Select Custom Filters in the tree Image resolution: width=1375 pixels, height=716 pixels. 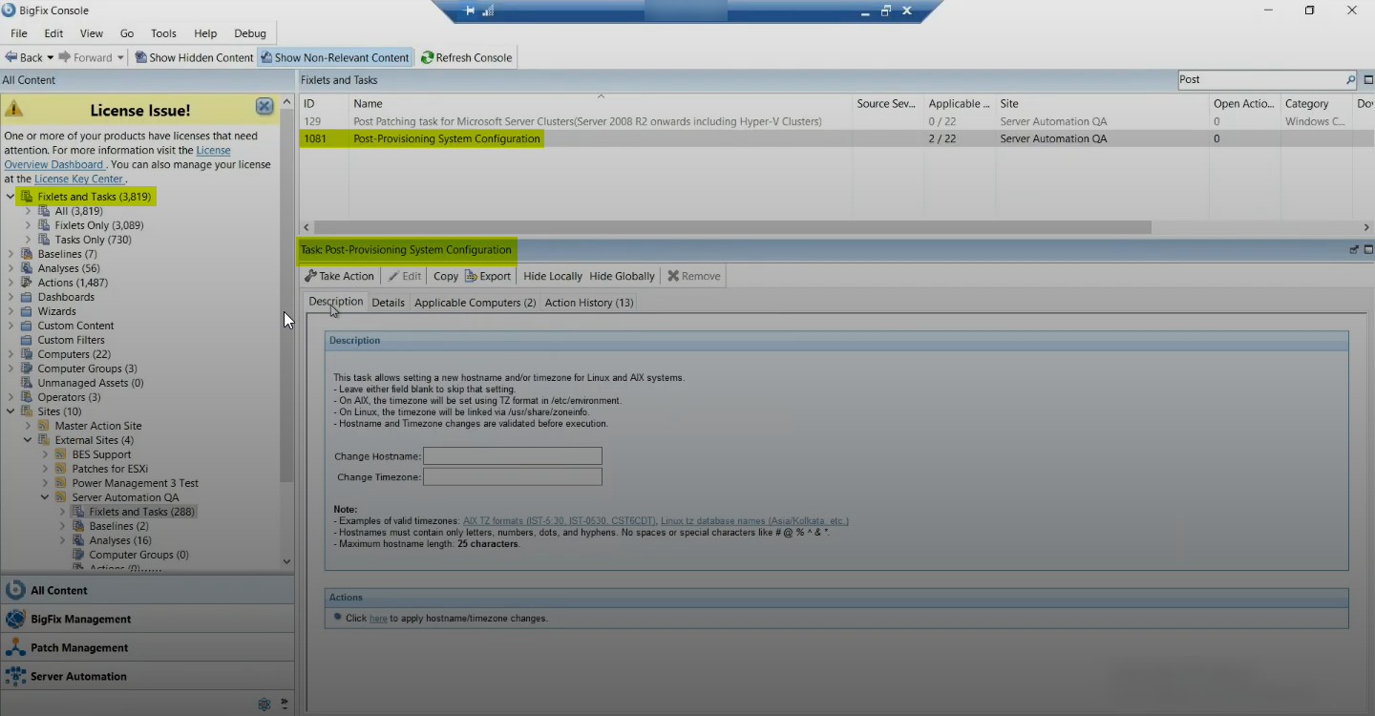71,340
